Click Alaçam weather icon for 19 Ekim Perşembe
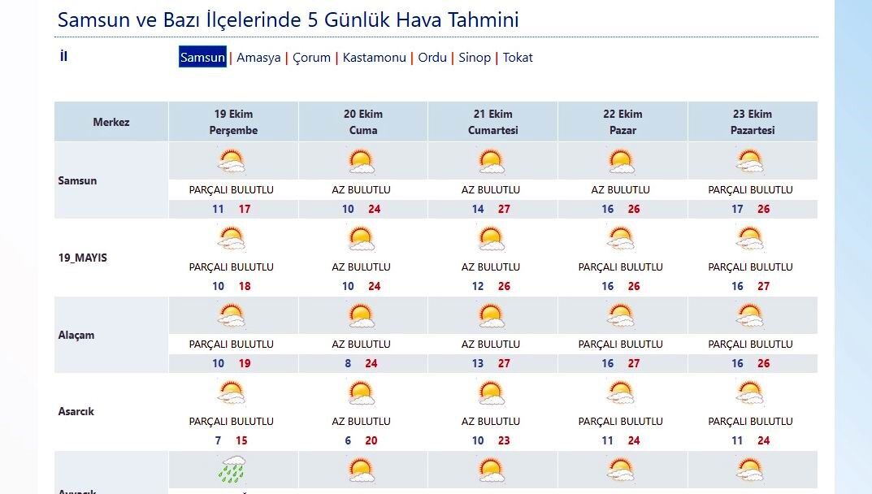The image size is (872, 494). (232, 315)
